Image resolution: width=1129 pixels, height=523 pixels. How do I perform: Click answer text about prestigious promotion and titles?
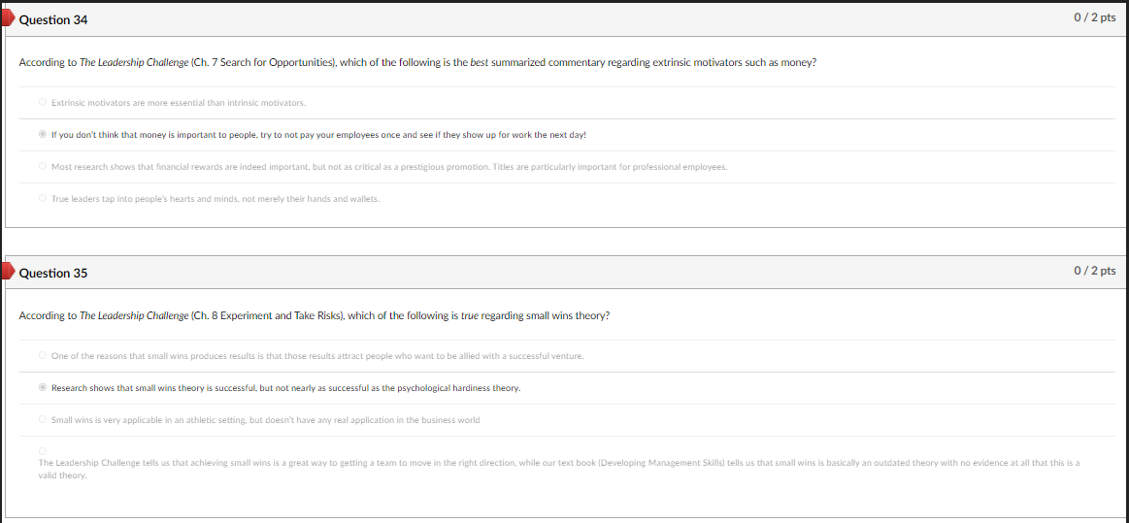(388, 167)
